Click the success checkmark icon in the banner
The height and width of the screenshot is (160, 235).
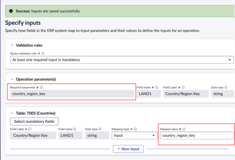pyautogui.click(x=11, y=11)
